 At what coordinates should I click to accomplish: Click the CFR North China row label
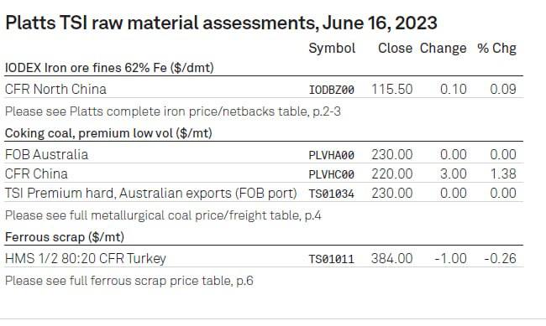[55, 90]
